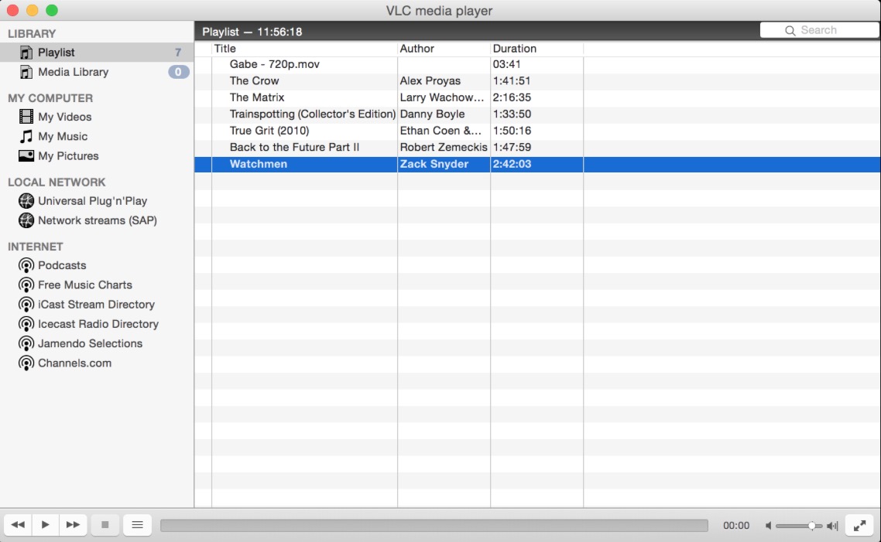Click the Podcasts broadcast icon
Image resolution: width=881 pixels, height=542 pixels.
[x=26, y=265]
